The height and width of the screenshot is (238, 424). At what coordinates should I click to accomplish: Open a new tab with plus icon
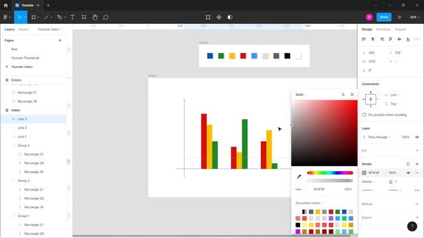click(48, 5)
